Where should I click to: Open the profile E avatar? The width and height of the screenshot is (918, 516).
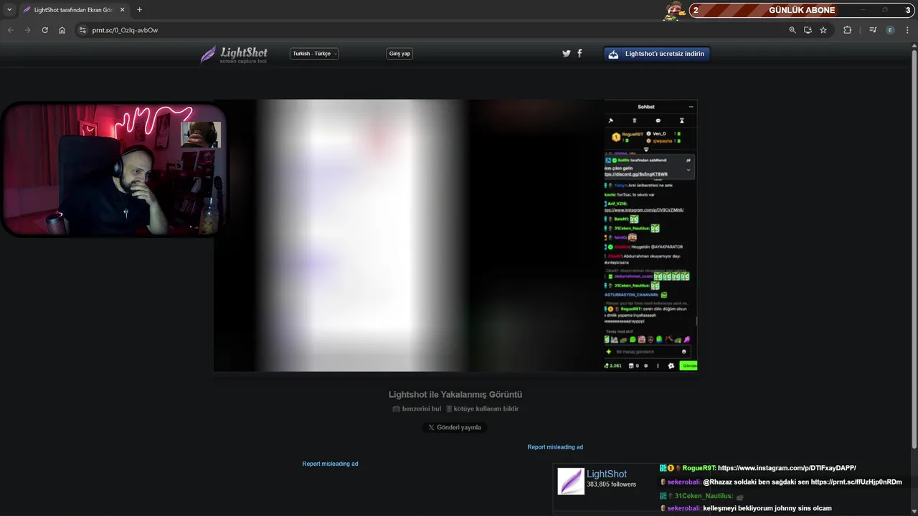[890, 30]
